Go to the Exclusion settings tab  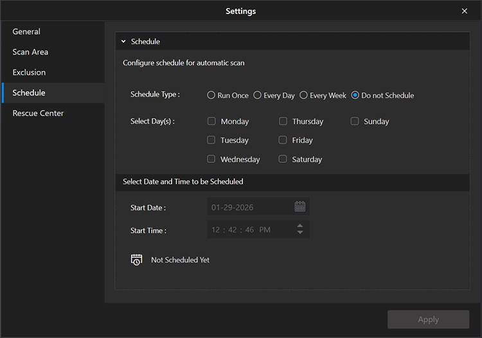[53, 72]
